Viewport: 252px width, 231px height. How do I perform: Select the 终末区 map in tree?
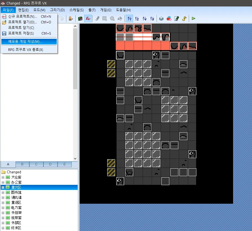click(x=16, y=228)
